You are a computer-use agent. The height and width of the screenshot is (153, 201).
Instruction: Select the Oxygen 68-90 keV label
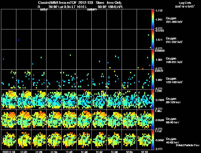(x=173, y=121)
